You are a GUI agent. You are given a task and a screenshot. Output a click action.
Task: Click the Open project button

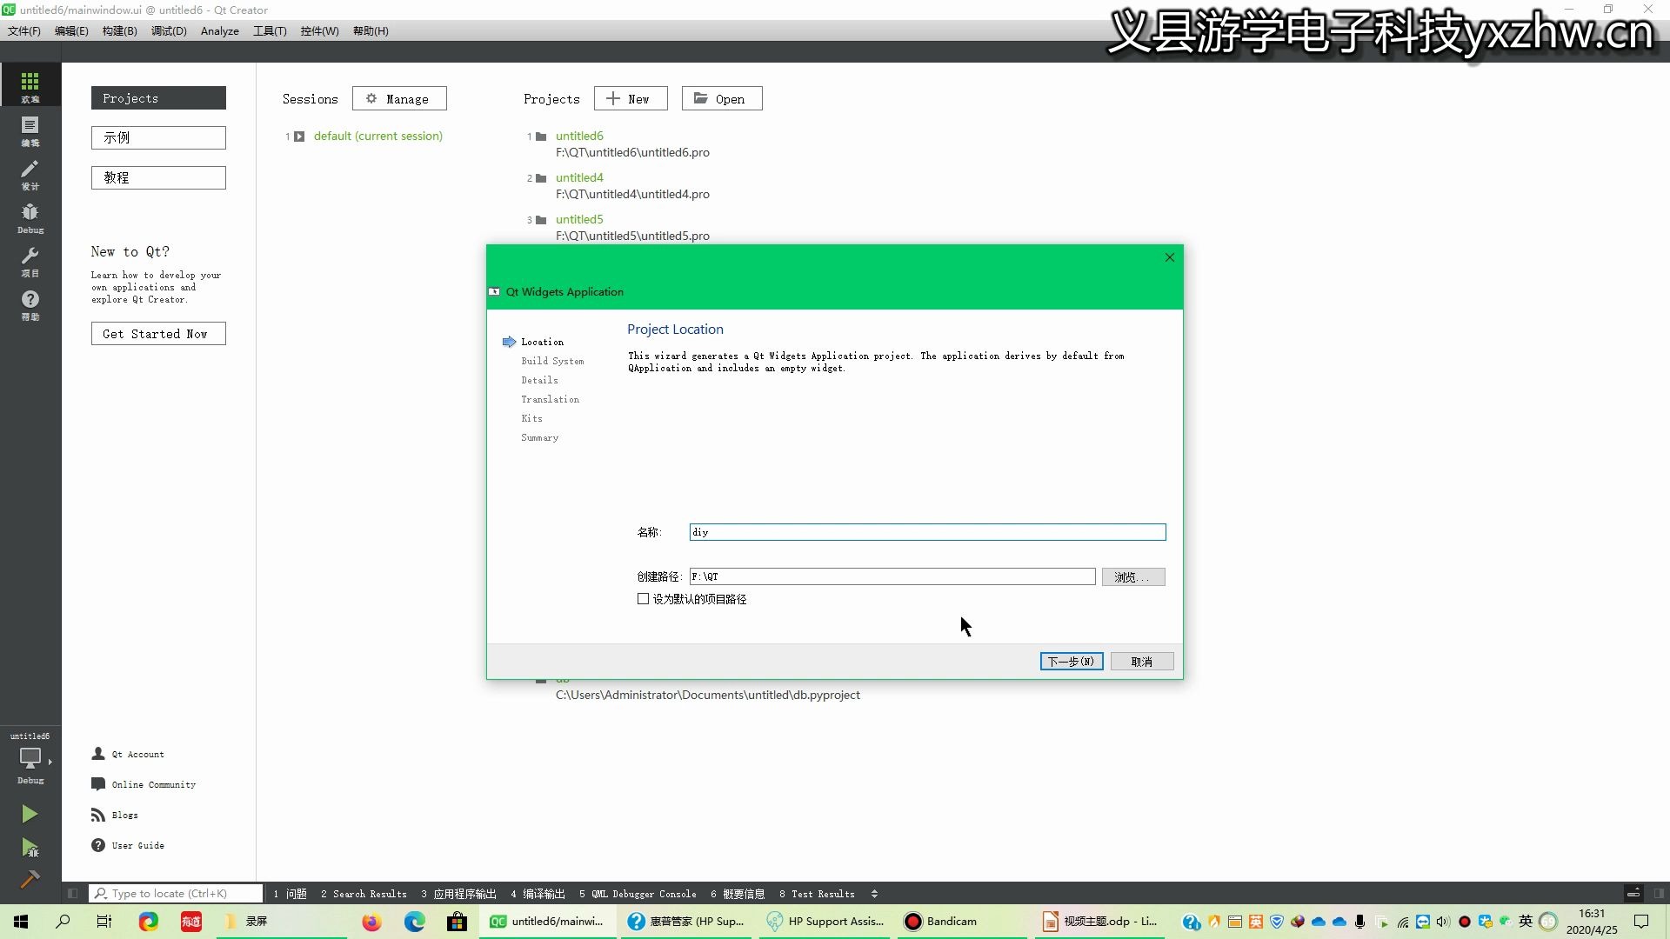tap(722, 99)
